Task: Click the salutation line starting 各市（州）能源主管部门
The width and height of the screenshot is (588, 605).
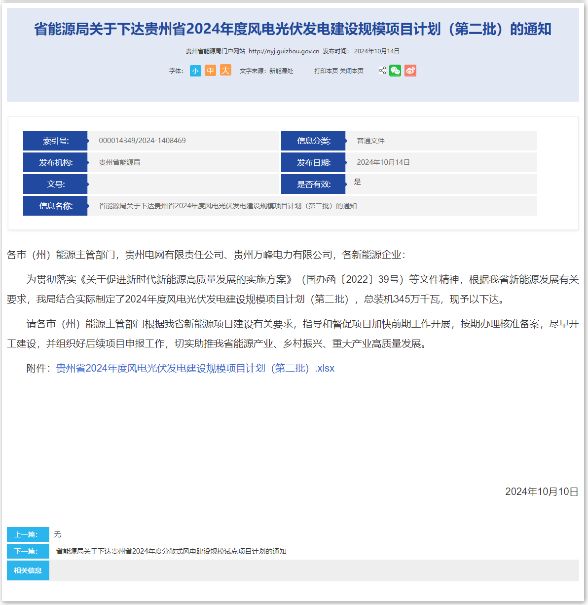Action: coord(206,255)
